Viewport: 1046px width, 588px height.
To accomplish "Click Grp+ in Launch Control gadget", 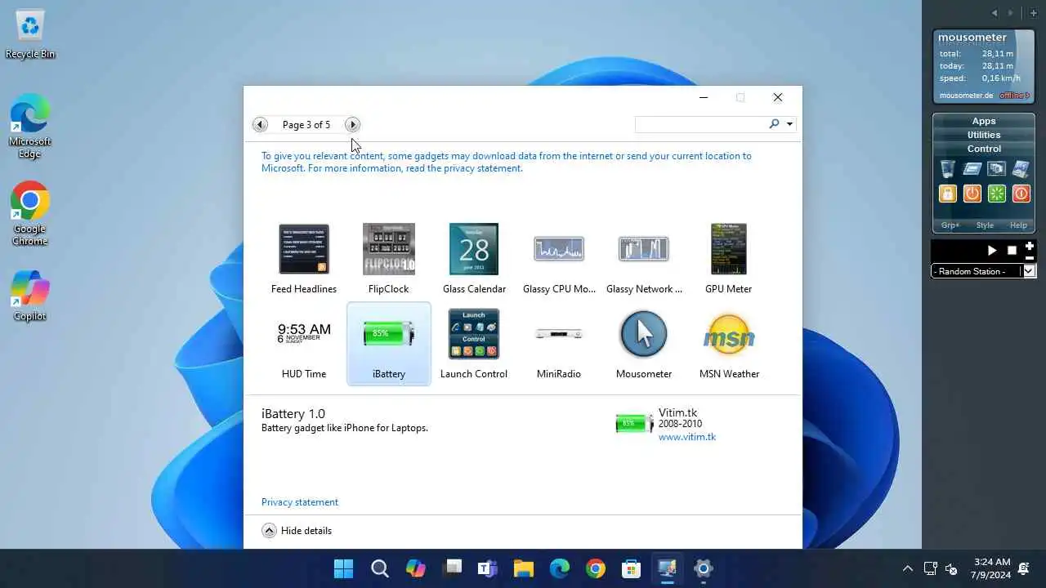I will [950, 225].
